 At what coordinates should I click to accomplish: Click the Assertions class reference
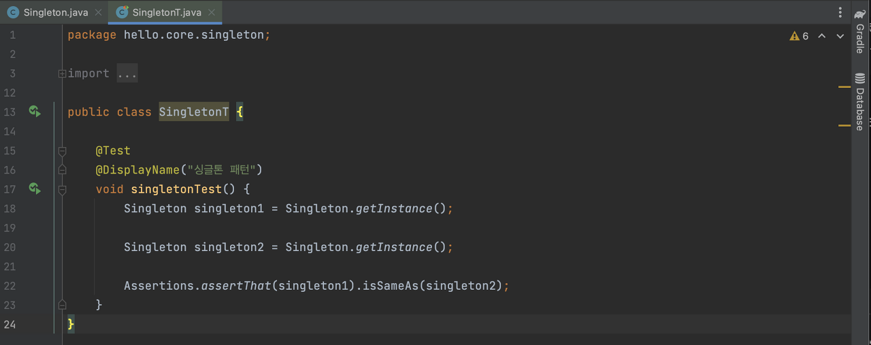pos(159,286)
